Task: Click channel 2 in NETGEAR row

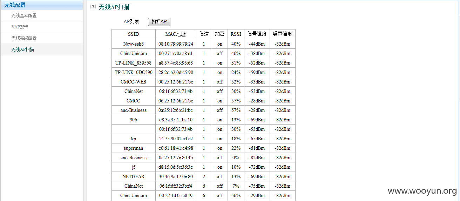Action: (204, 176)
